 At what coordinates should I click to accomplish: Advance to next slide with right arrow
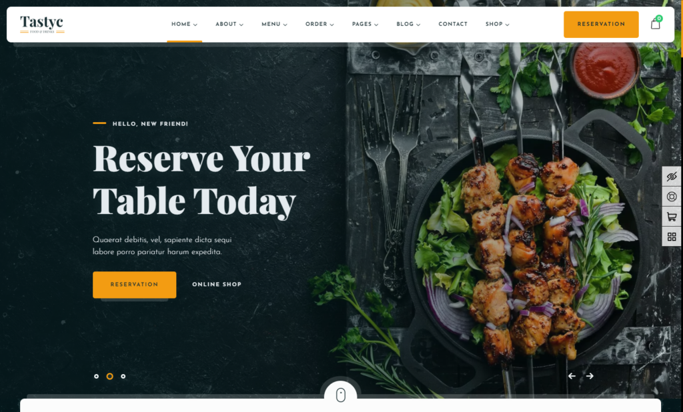click(x=590, y=376)
